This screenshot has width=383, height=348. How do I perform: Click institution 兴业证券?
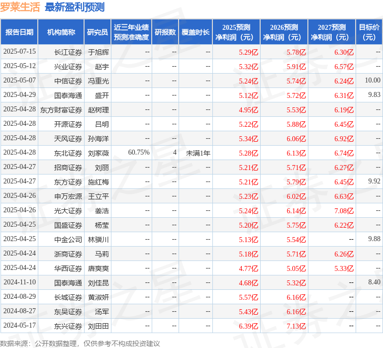pos(68,67)
